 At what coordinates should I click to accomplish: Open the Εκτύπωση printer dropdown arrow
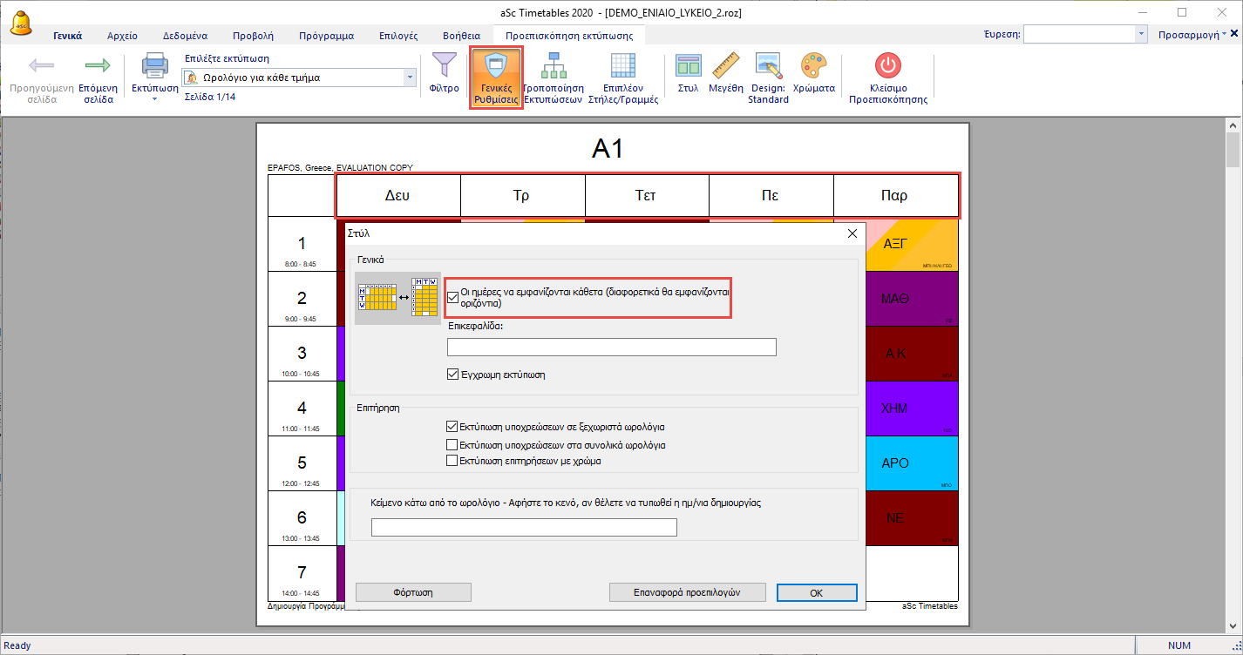[x=154, y=99]
